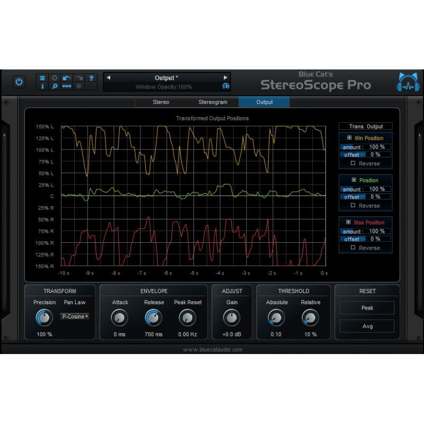Switch to the Stereo tab
This screenshot has width=424, height=424.
click(x=161, y=102)
